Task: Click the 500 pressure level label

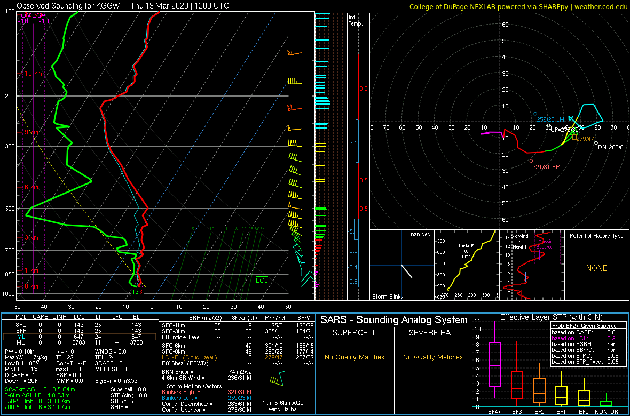Action: (11, 209)
